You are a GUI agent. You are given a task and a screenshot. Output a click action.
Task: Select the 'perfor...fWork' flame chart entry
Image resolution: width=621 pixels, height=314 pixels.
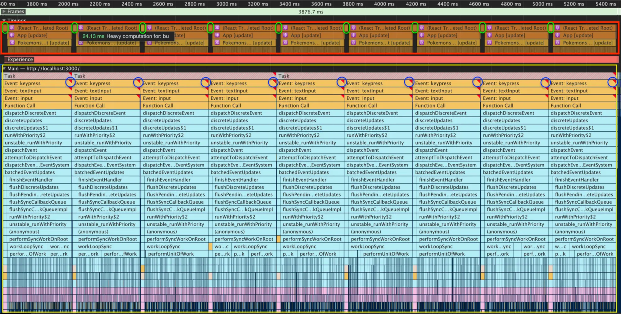tap(120, 254)
